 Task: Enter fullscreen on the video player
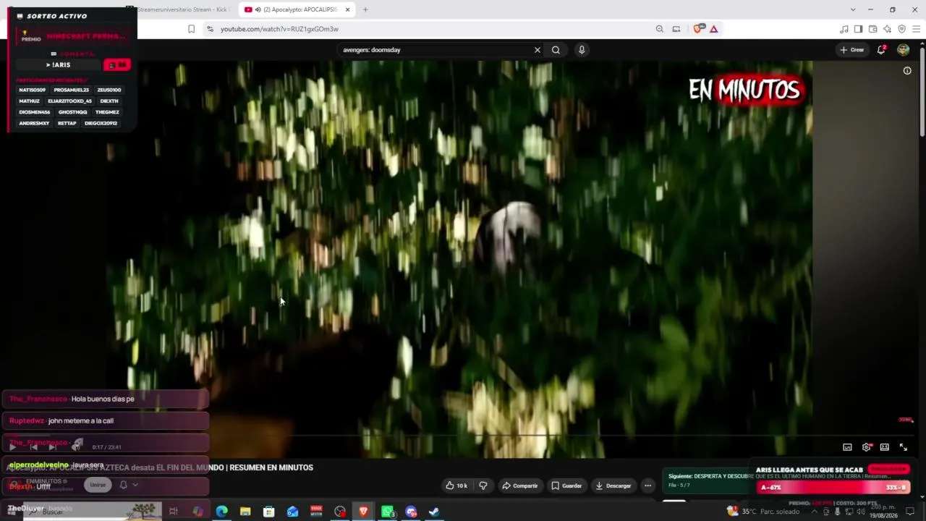point(903,447)
